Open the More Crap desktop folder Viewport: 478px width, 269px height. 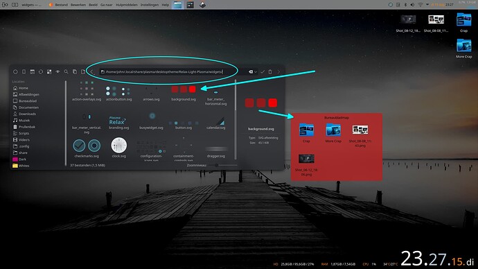point(463,49)
